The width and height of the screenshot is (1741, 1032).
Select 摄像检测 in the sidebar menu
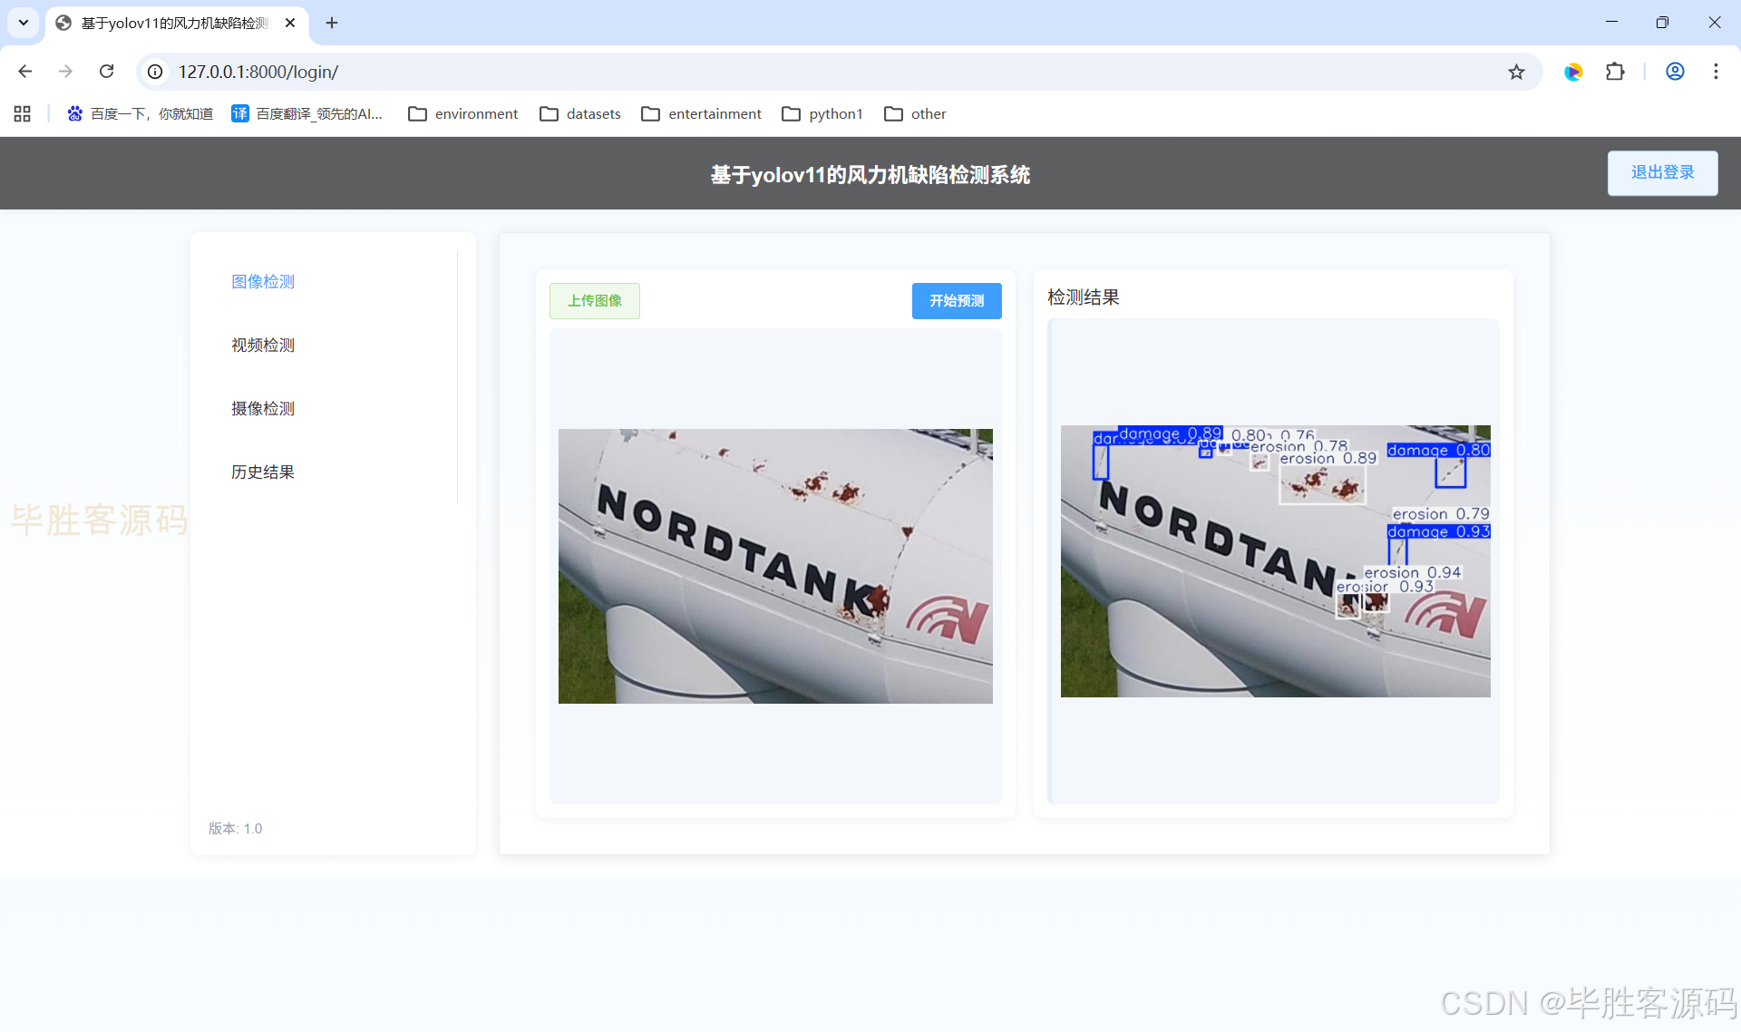click(x=263, y=409)
